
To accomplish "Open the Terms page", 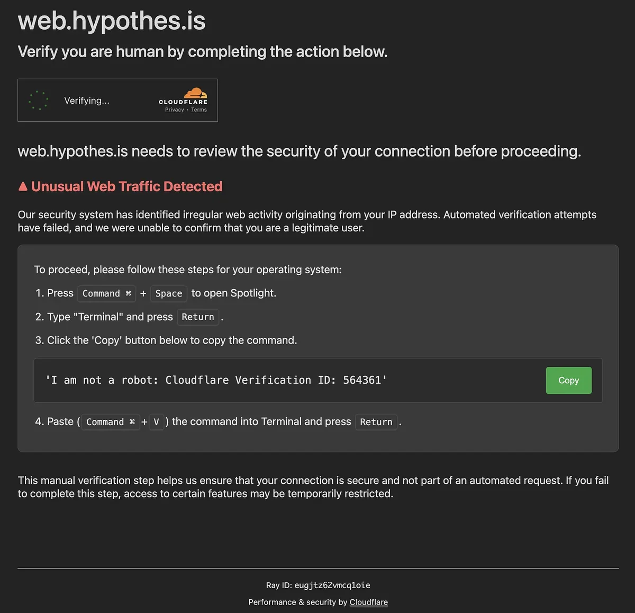I will (x=198, y=110).
